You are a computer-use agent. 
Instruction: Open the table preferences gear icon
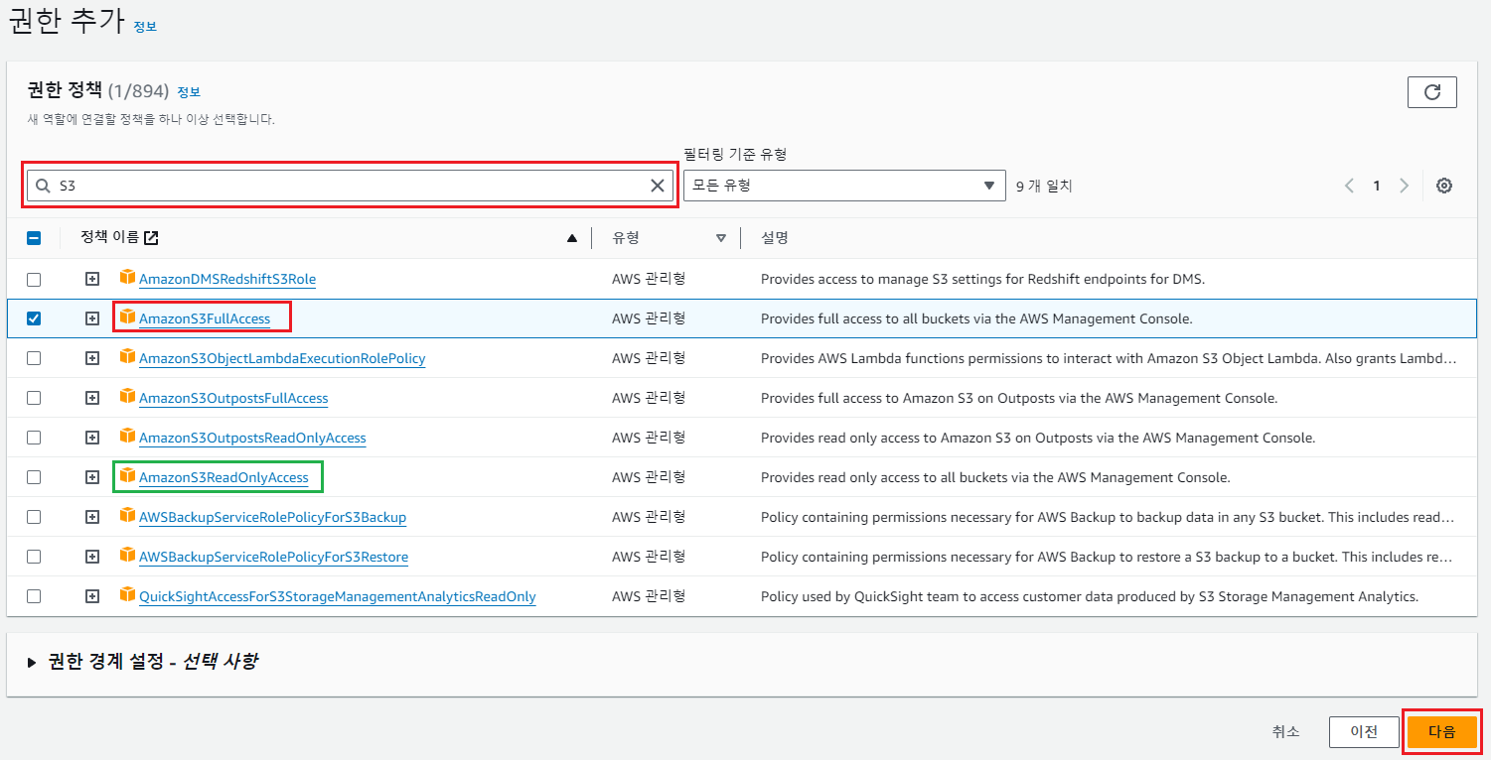coord(1444,186)
